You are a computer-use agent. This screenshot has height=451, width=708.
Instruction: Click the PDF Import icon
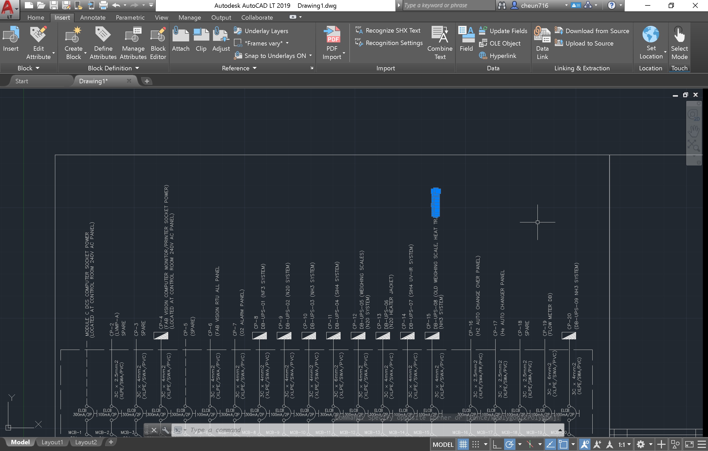tap(333, 35)
